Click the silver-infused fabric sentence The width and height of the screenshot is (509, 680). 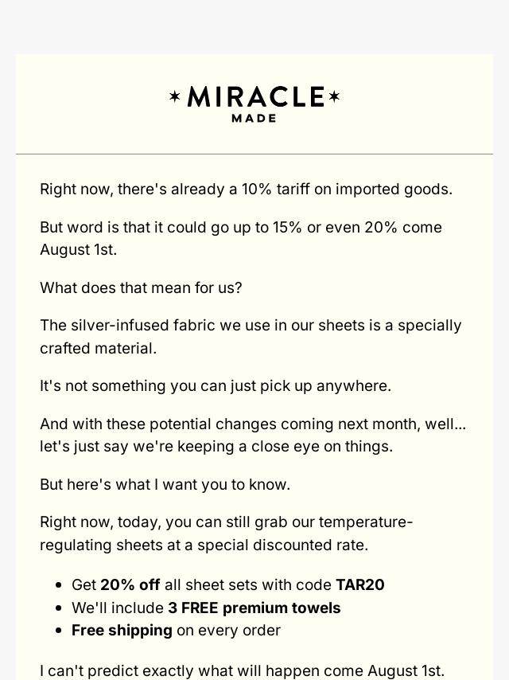pos(251,337)
